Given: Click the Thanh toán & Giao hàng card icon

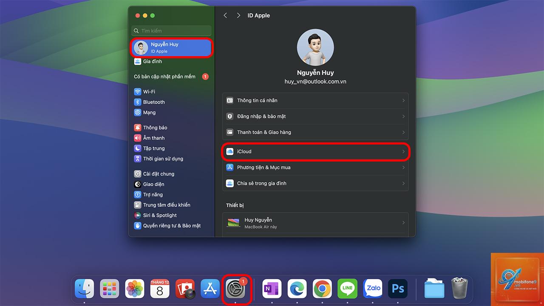Looking at the screenshot, I should (x=230, y=133).
